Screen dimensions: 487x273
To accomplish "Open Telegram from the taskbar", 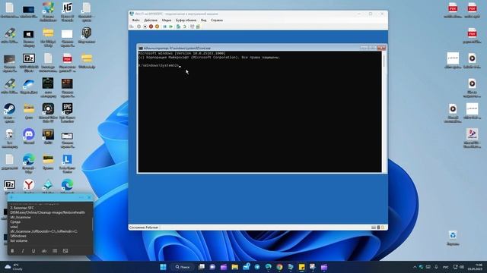I will 257,267.
